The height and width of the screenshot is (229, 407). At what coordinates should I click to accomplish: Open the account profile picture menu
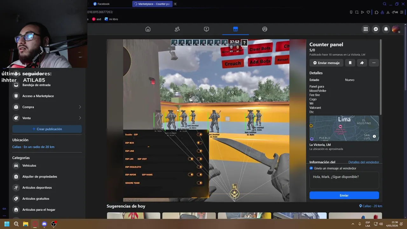[396, 29]
